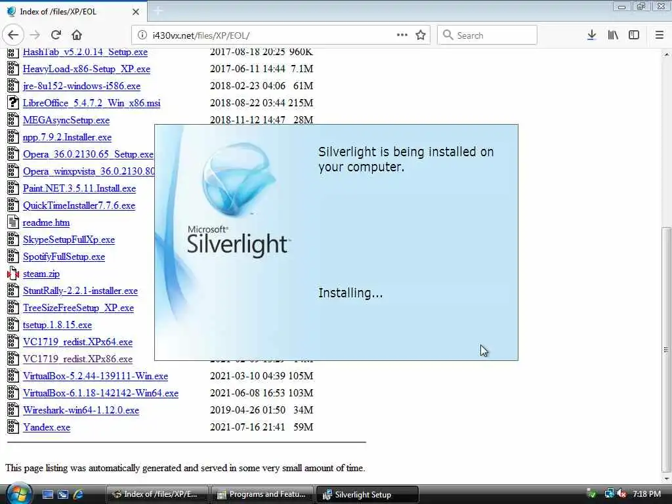Reload the current page
672x504 pixels.
(56, 35)
